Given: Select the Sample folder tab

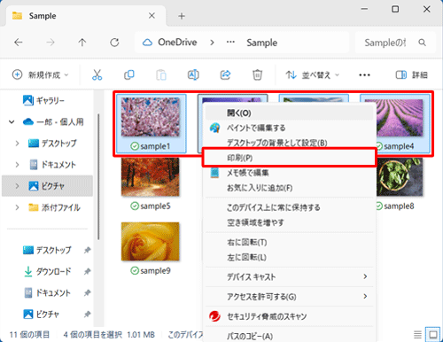Looking at the screenshot, I should point(86,16).
